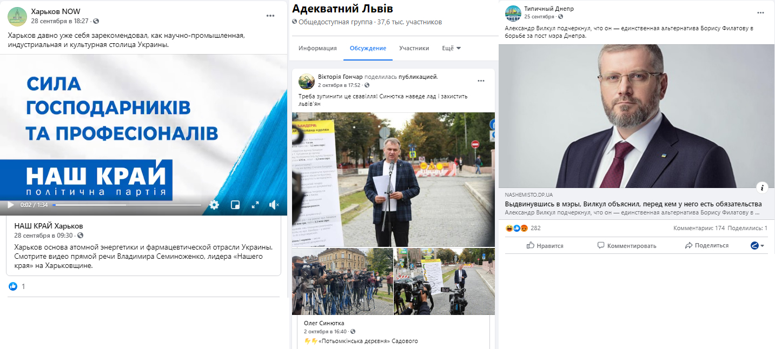
Task: Open options menu on Вікторія Гончар post
Action: point(481,81)
